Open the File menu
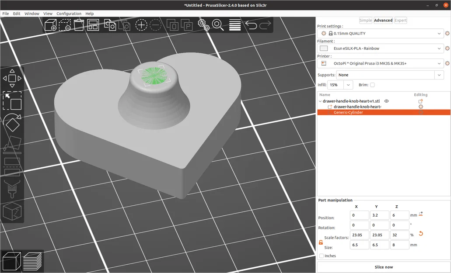Image resolution: width=451 pixels, height=273 pixels. [5, 14]
